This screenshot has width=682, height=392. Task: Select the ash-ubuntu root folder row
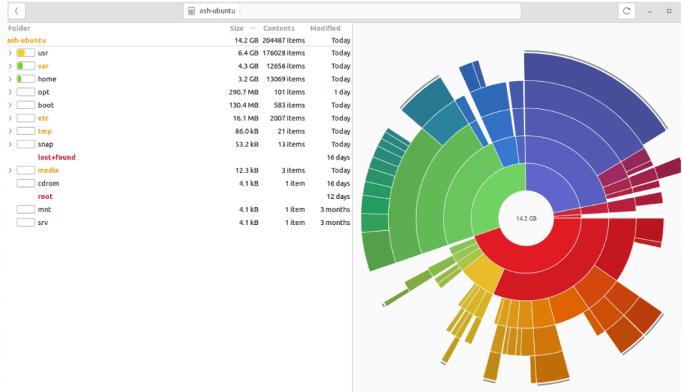27,41
